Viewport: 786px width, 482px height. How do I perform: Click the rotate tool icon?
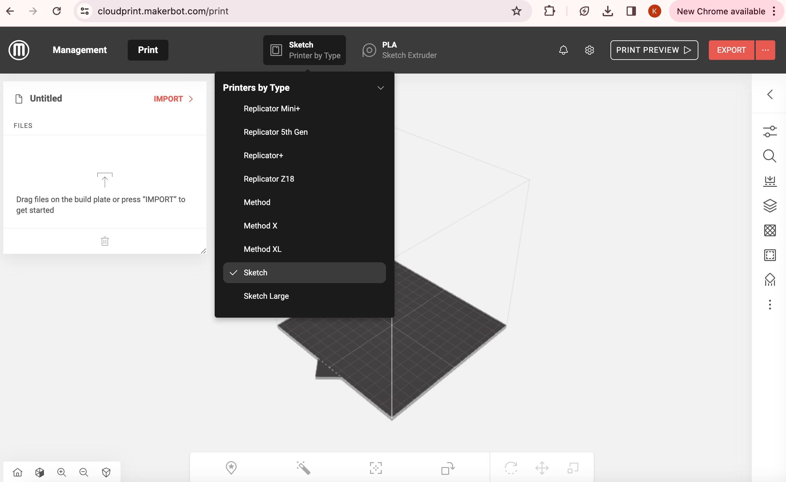[x=511, y=468]
